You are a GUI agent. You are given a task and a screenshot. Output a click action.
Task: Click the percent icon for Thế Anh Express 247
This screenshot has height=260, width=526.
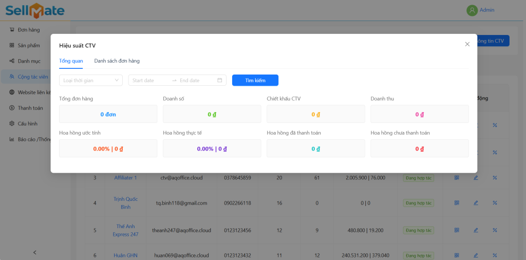click(495, 230)
